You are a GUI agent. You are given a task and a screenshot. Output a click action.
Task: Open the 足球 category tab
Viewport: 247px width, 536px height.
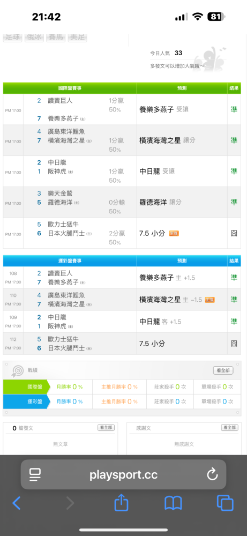coord(13,38)
